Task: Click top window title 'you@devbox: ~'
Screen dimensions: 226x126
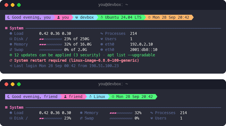Action: 113,5
